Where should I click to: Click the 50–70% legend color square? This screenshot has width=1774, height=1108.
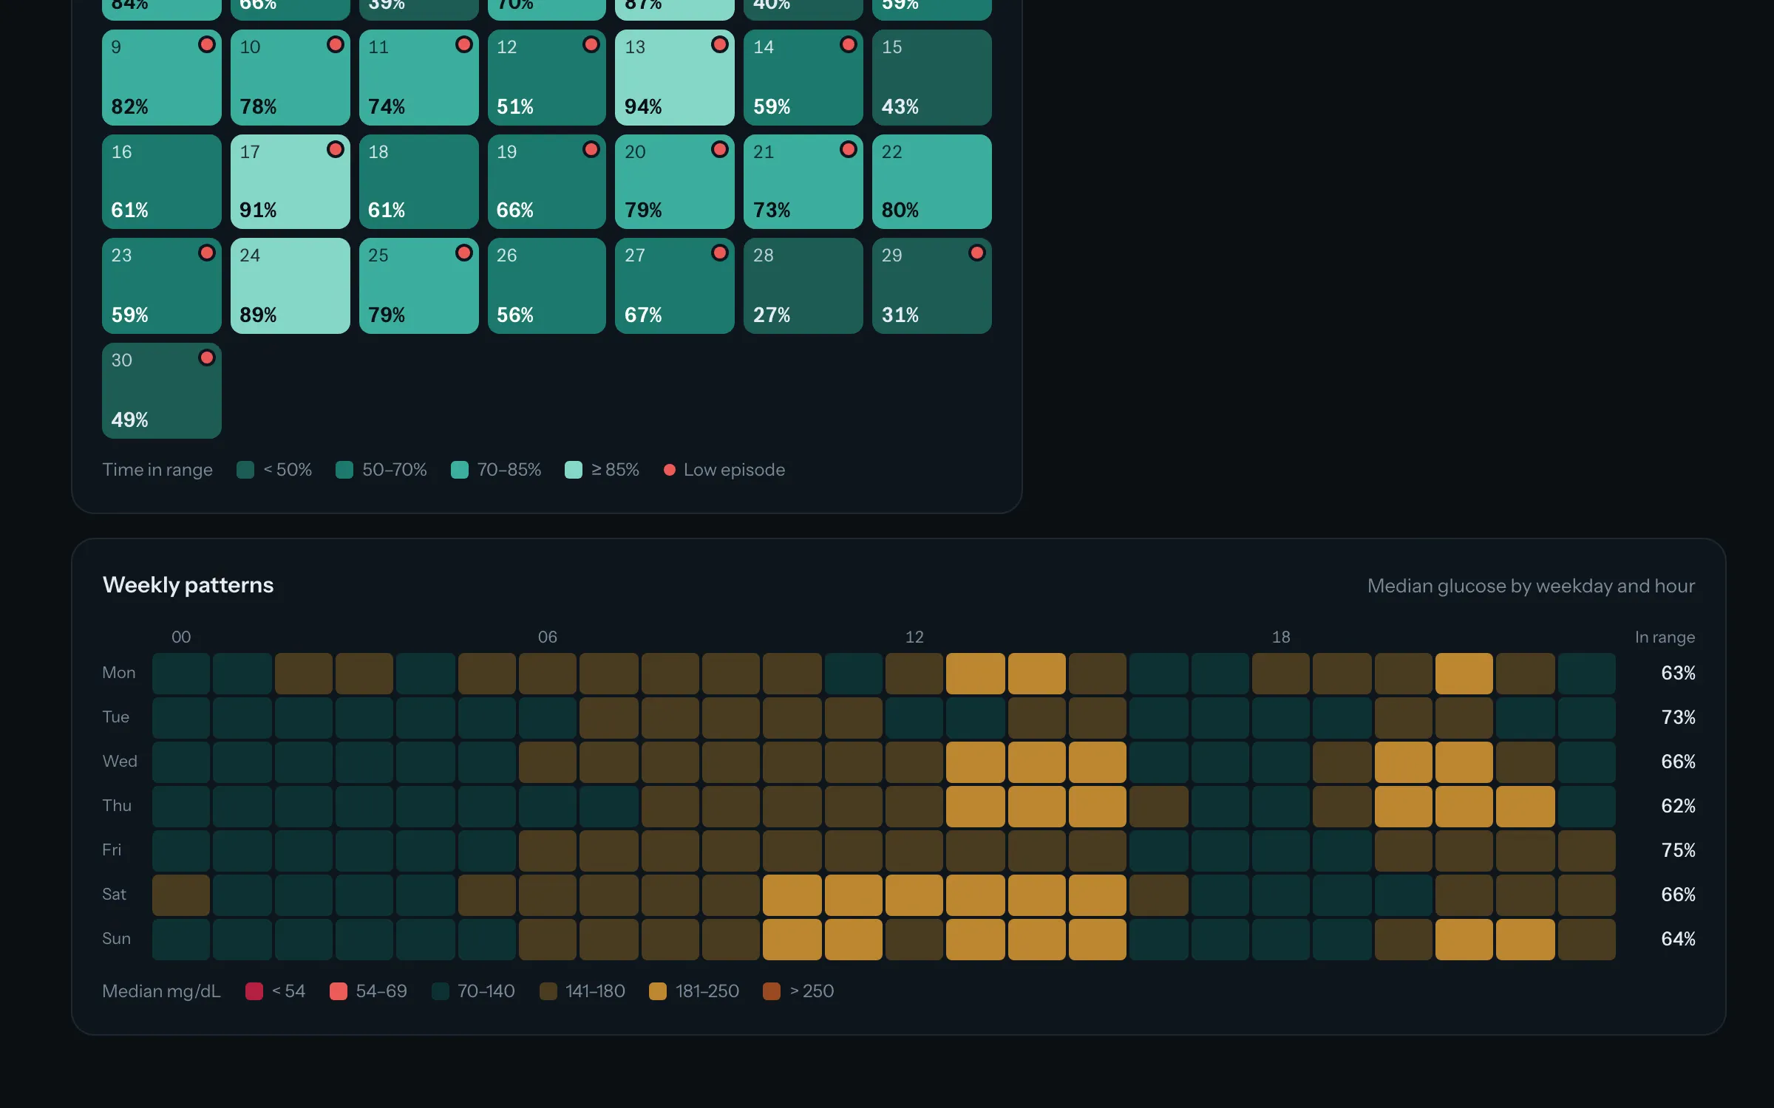coord(344,470)
